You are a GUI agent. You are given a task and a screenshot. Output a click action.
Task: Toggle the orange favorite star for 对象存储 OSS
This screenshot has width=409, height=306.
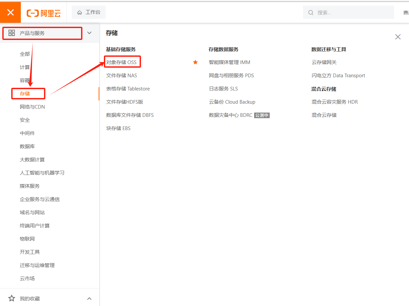click(x=195, y=62)
